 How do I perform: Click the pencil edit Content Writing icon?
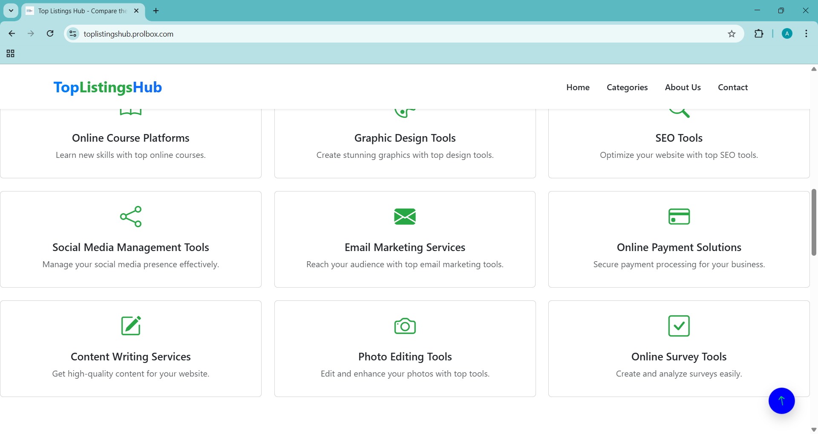click(130, 326)
